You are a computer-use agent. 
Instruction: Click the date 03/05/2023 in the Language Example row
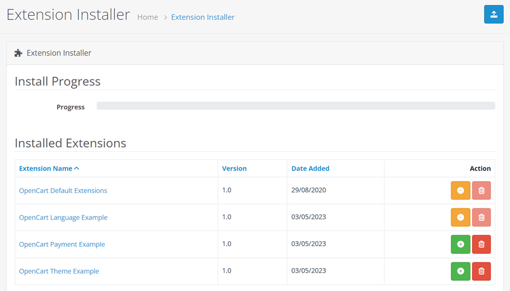click(309, 217)
